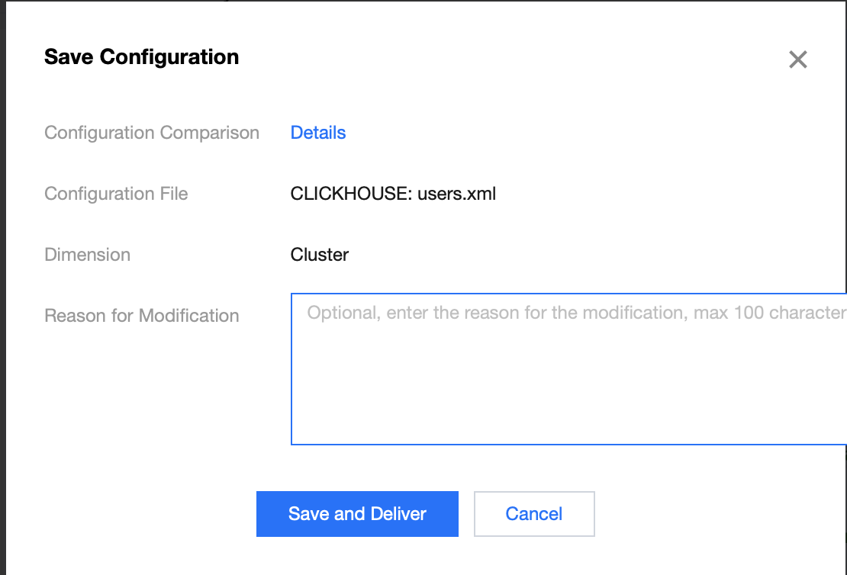Confirm delivery with Save and Deliver
Screen dimensions: 847x575
coord(357,514)
